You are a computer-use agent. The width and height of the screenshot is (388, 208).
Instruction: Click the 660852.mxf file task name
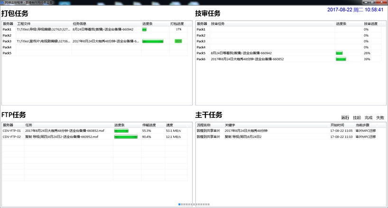tap(65, 131)
